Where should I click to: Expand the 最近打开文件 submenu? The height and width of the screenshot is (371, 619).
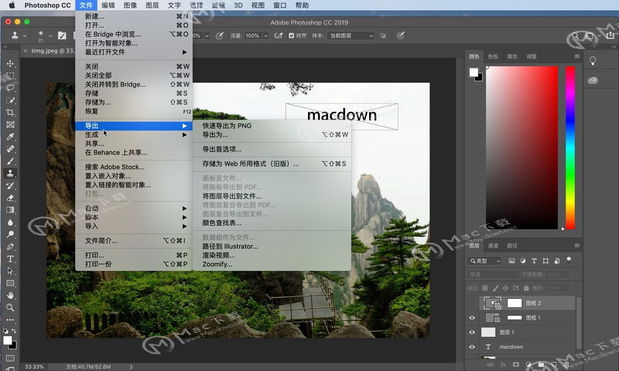pyautogui.click(x=134, y=52)
